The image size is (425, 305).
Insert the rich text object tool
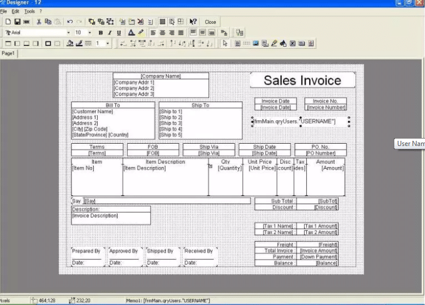(x=311, y=43)
